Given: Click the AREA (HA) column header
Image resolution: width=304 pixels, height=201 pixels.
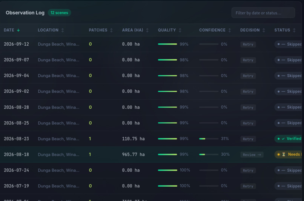Looking at the screenshot, I should (x=133, y=30).
